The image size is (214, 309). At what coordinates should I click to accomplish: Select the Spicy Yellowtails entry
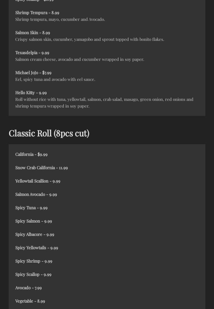(x=37, y=248)
